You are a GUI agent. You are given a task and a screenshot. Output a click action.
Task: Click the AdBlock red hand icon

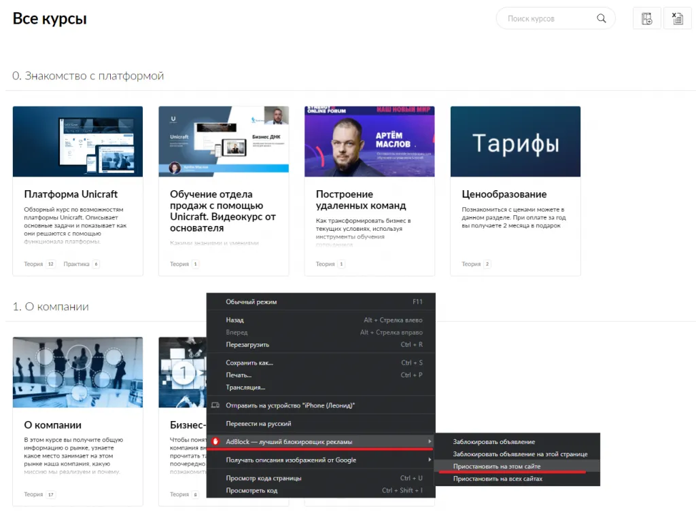215,441
